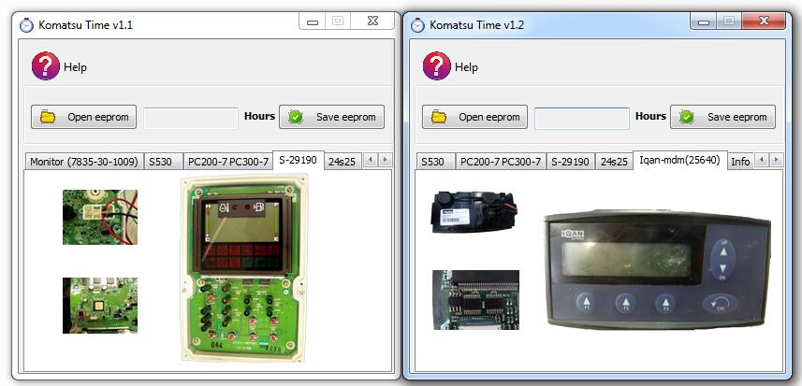Screen dimensions: 802x386
Task: Minimize the Komatsu Time v1.2 window
Action: pyautogui.click(x=704, y=21)
